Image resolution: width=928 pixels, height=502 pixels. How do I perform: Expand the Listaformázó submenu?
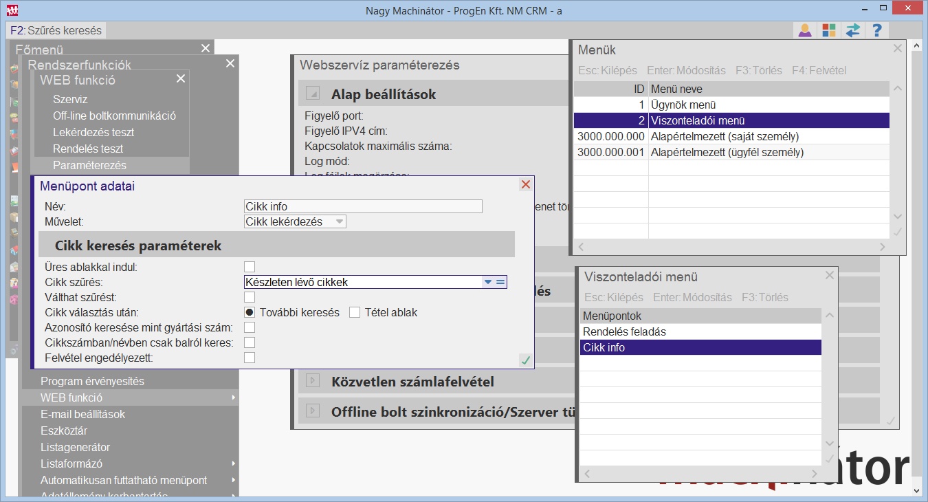(x=234, y=463)
